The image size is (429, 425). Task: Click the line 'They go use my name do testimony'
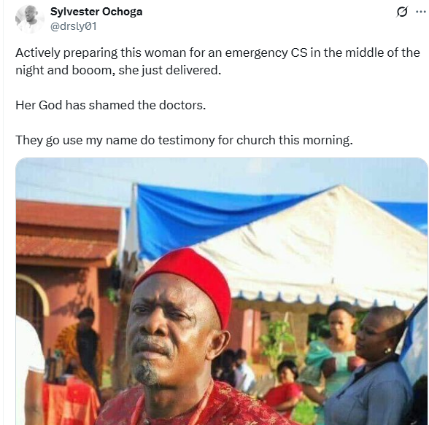pos(184,140)
